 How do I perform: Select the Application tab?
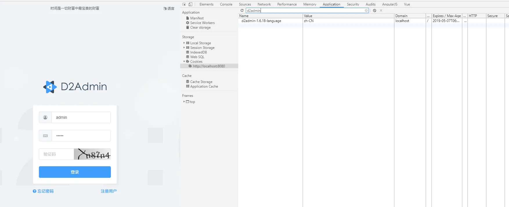331,4
